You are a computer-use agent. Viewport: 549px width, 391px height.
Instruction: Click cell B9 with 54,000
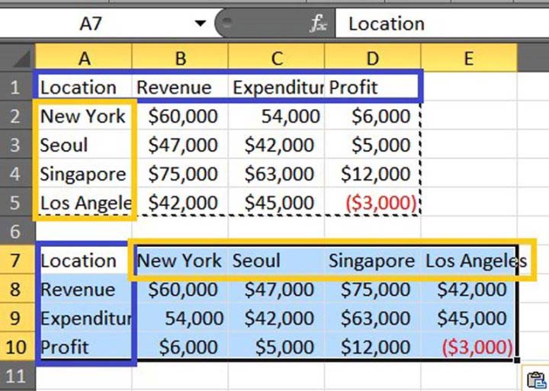pos(180,318)
